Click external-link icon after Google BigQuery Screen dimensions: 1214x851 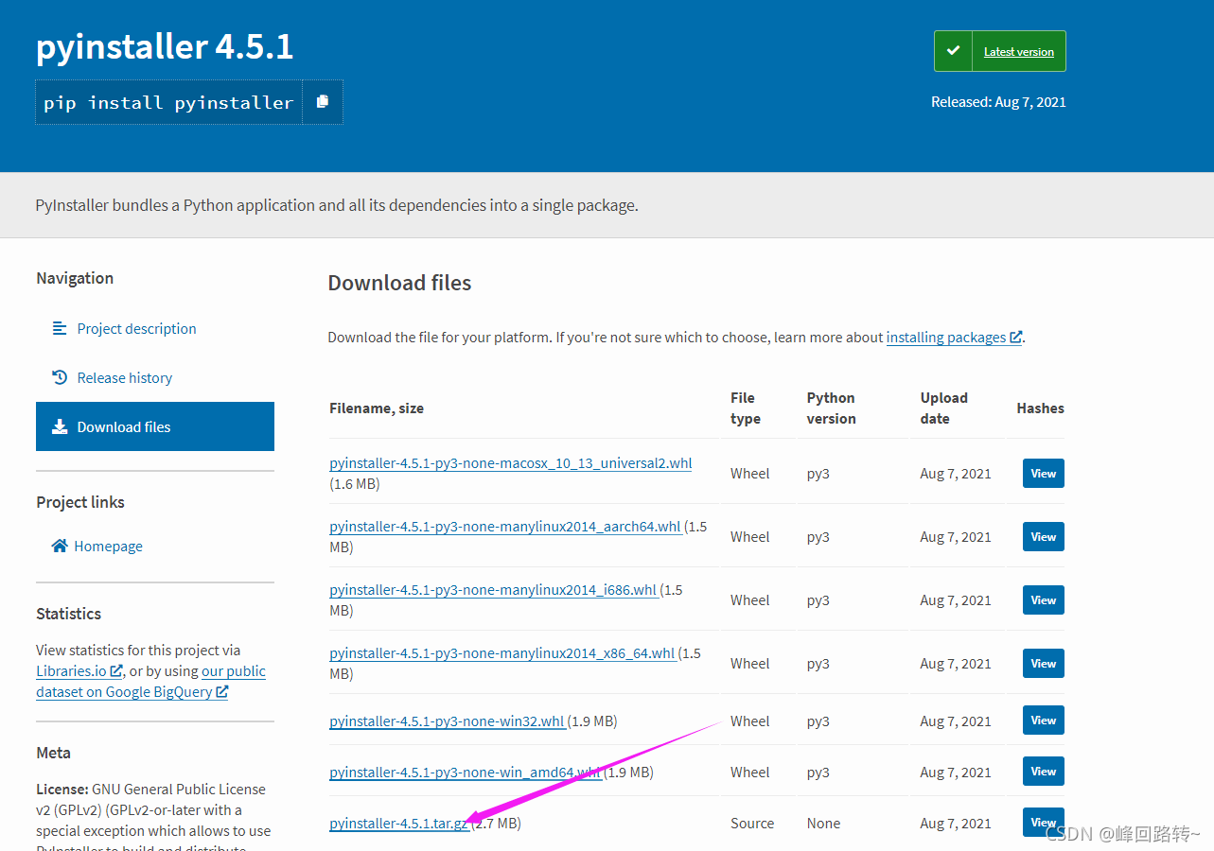tap(222, 691)
